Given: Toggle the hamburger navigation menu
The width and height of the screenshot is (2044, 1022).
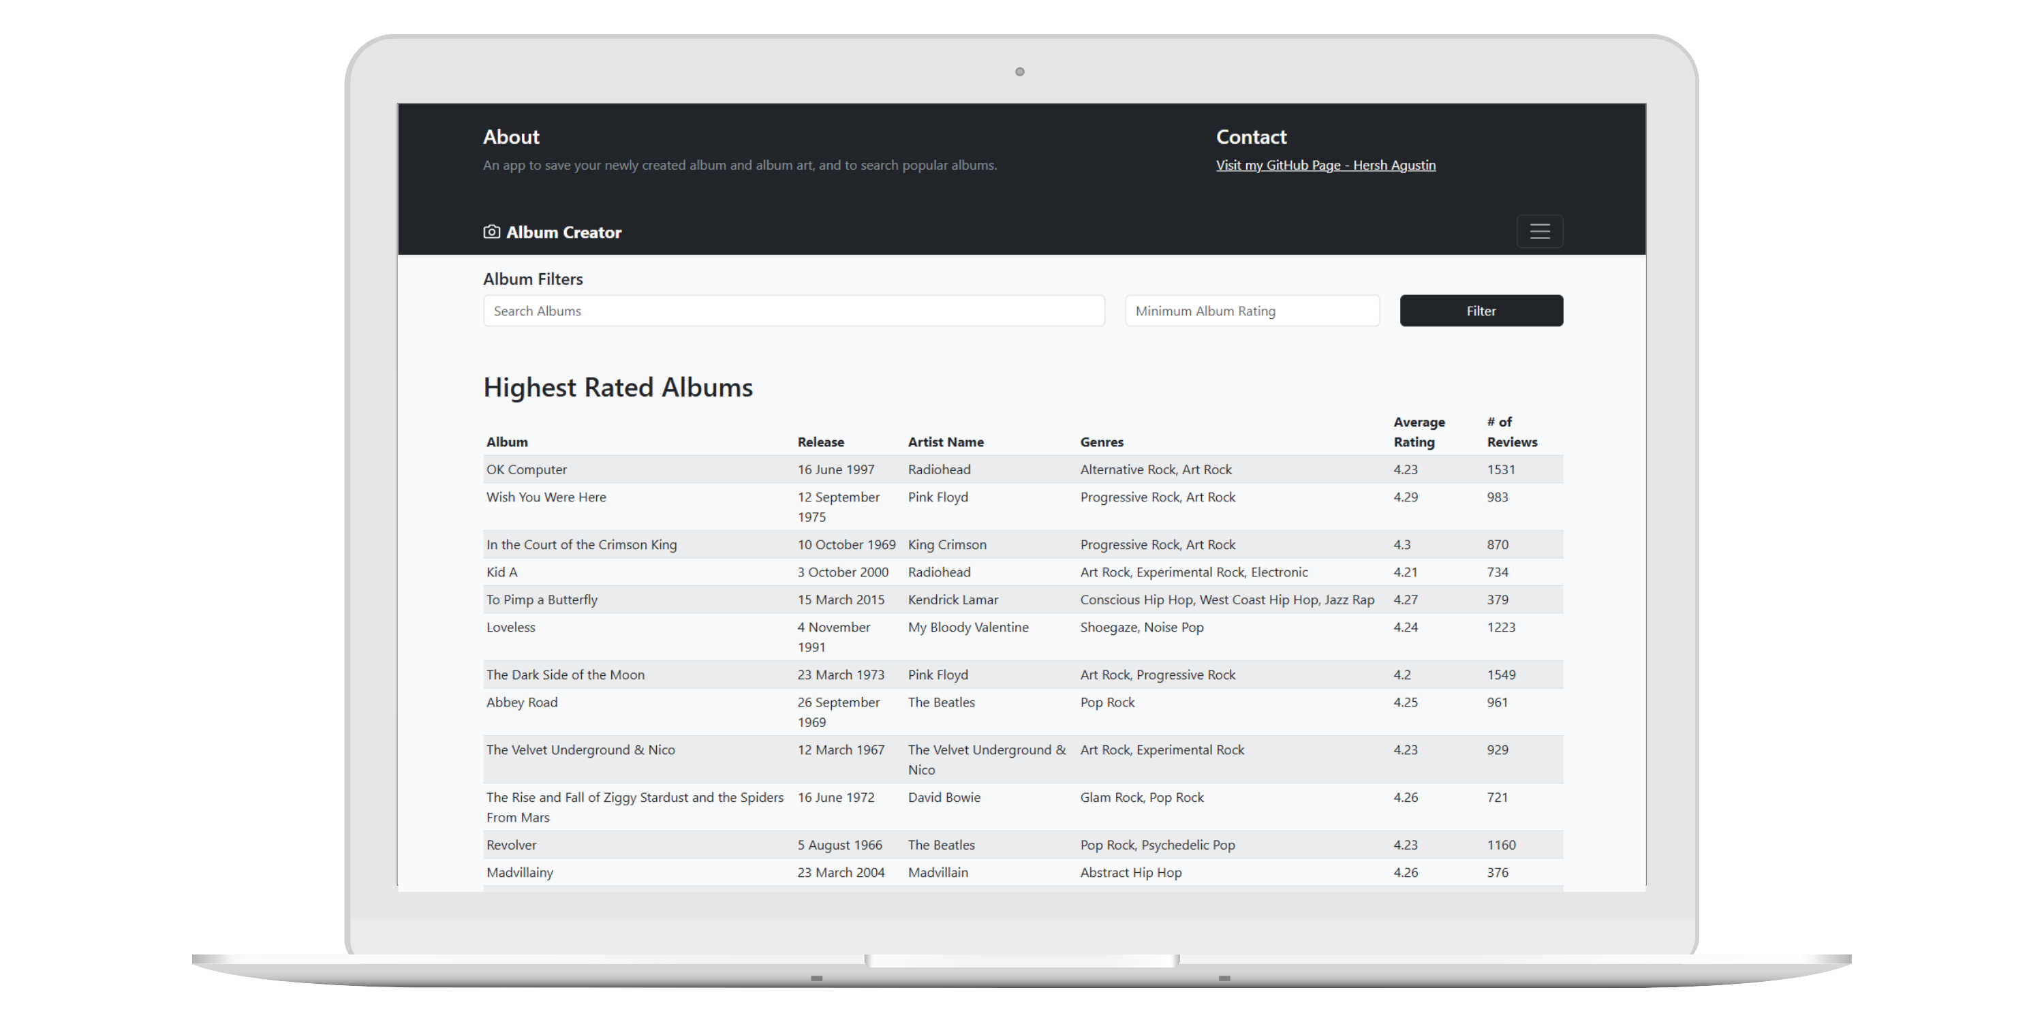Looking at the screenshot, I should [1539, 232].
